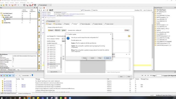Click the Help button in Project Properties
Viewport: 176px width, 99px height.
127,30
